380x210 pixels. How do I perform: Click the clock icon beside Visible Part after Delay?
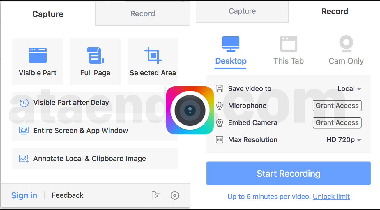(x=24, y=103)
